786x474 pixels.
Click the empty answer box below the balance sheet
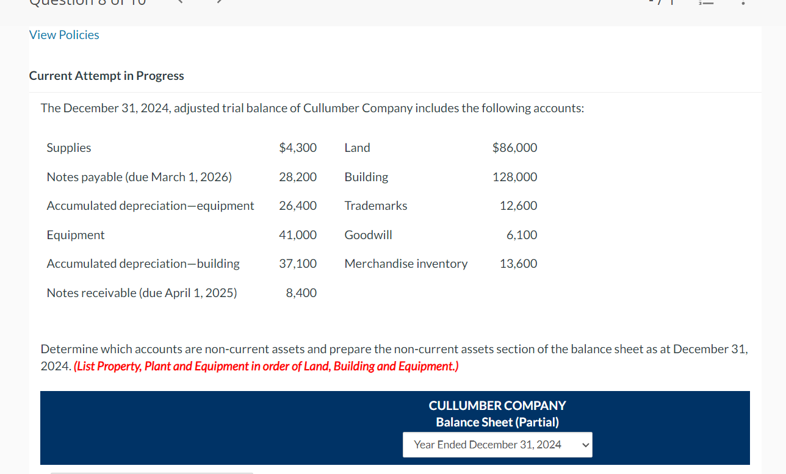click(153, 473)
